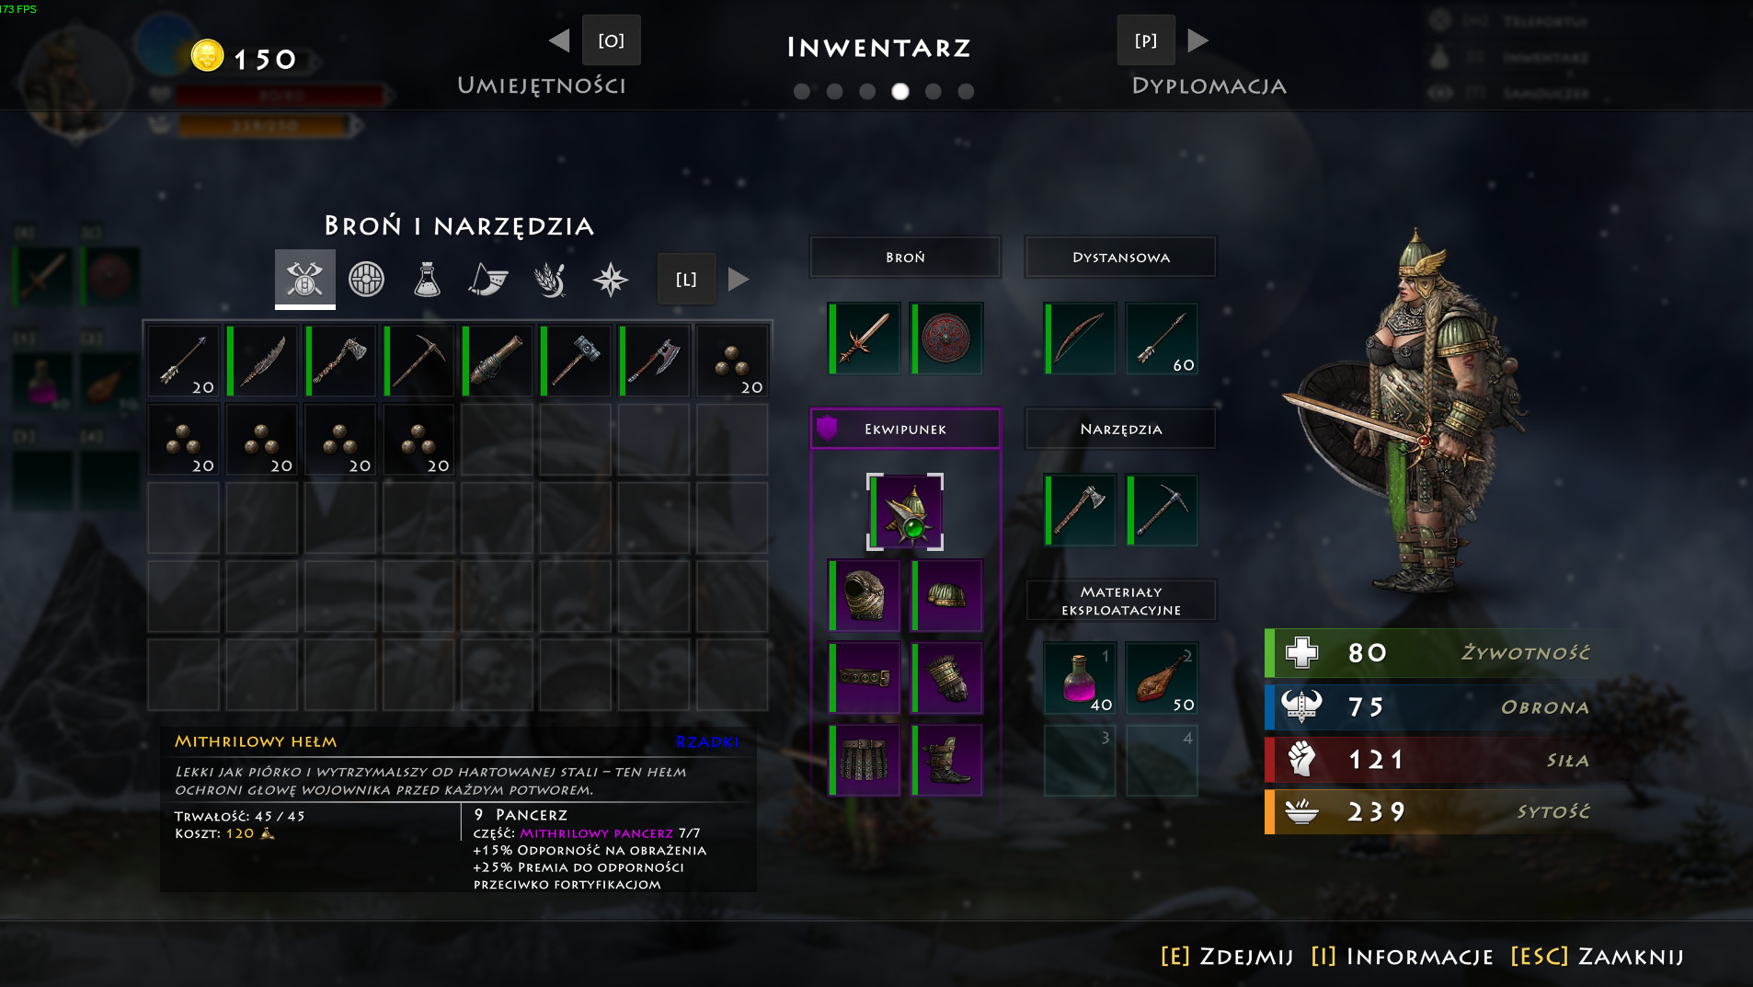The height and width of the screenshot is (987, 1753).
Task: Open the shield armor category icon
Action: 366,279
